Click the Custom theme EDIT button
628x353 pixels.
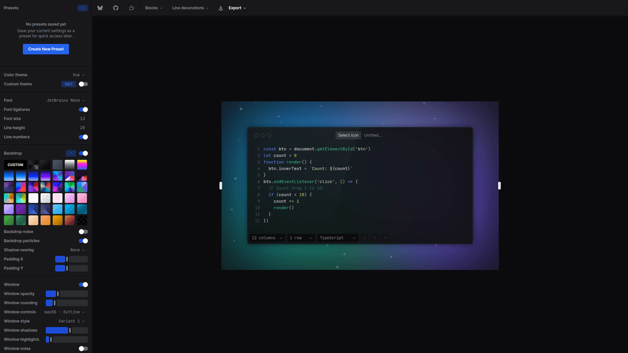click(69, 84)
